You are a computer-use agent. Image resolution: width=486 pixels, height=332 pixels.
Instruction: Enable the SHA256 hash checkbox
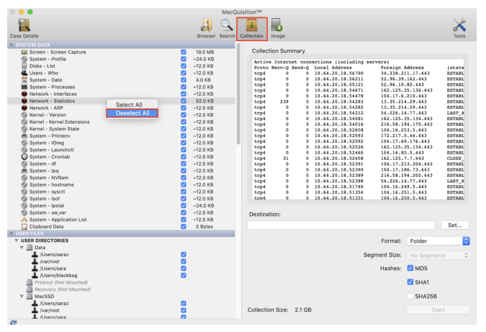pos(410,296)
